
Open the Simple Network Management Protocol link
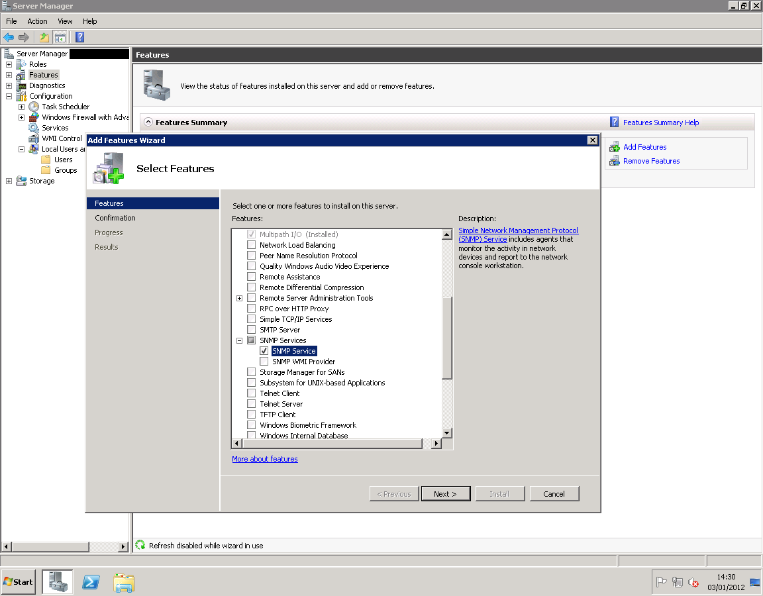click(x=518, y=235)
